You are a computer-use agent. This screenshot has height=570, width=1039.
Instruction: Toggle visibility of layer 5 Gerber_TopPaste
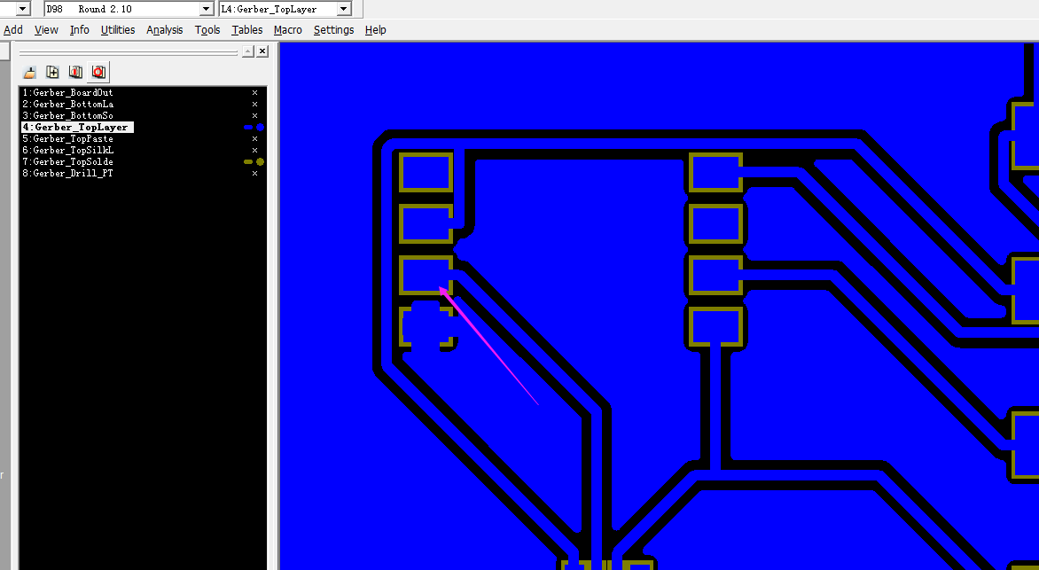(254, 139)
